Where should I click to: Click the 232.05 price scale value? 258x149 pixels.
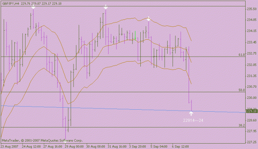[252, 65]
